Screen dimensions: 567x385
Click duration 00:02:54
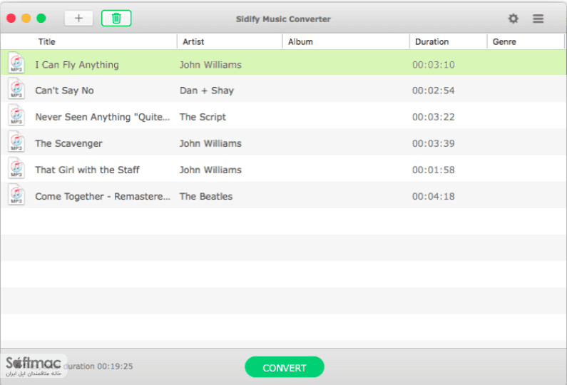(433, 91)
